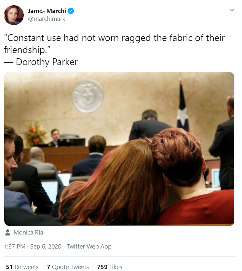The height and width of the screenshot is (271, 242).
Task: View the 51 Retweets list
Action: pyautogui.click(x=22, y=267)
